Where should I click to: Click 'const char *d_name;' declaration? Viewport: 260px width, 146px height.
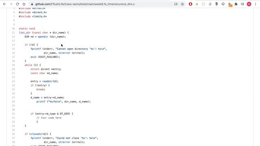pos(44,73)
